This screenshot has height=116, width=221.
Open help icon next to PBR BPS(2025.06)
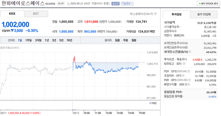(190, 80)
